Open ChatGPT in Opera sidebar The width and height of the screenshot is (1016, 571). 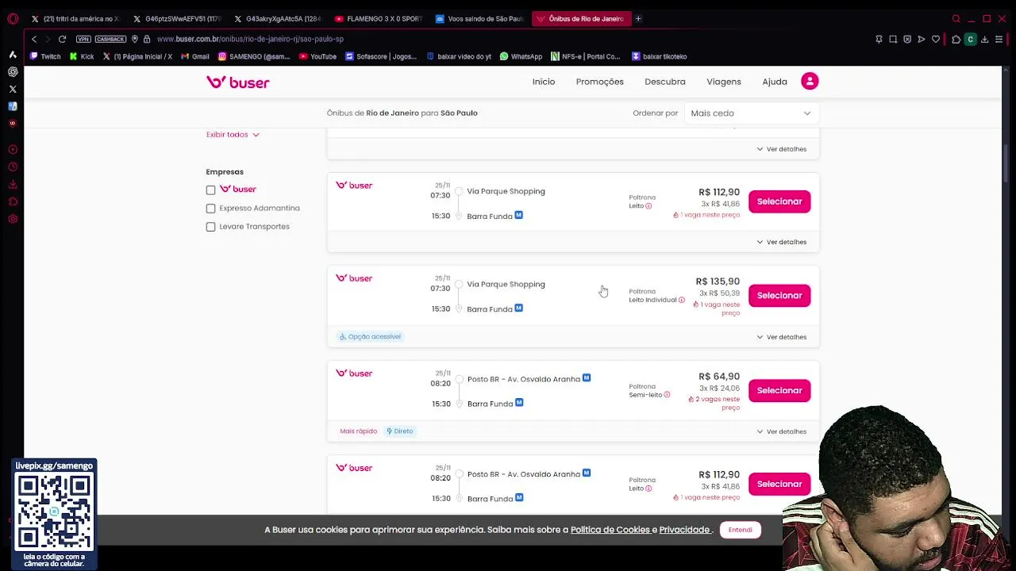[x=13, y=71]
